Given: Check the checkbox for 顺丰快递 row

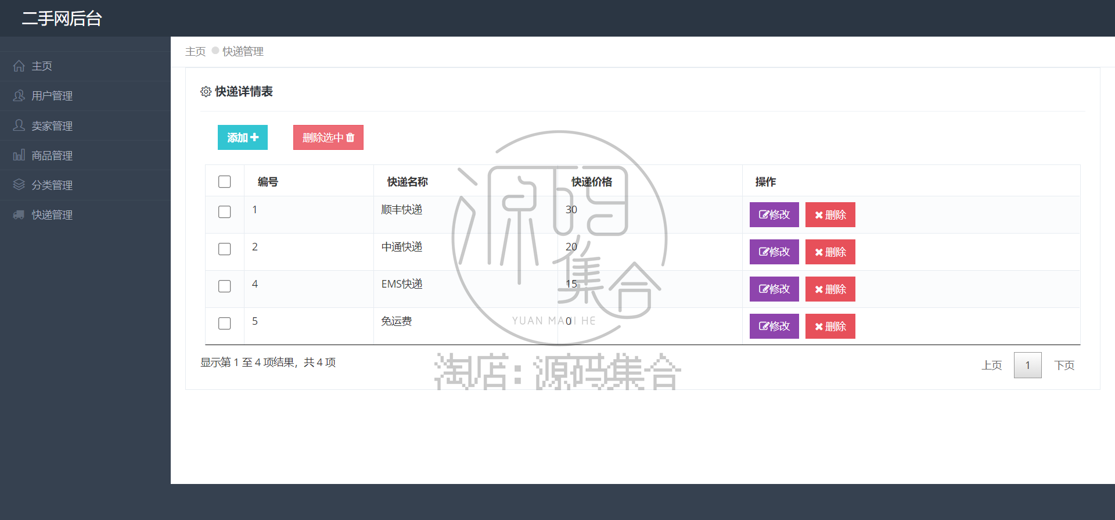Looking at the screenshot, I should [x=225, y=212].
